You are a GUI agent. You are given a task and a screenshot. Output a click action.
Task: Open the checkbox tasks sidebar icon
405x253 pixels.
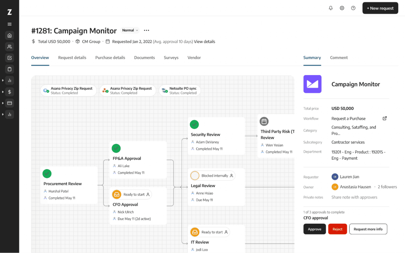point(9,58)
